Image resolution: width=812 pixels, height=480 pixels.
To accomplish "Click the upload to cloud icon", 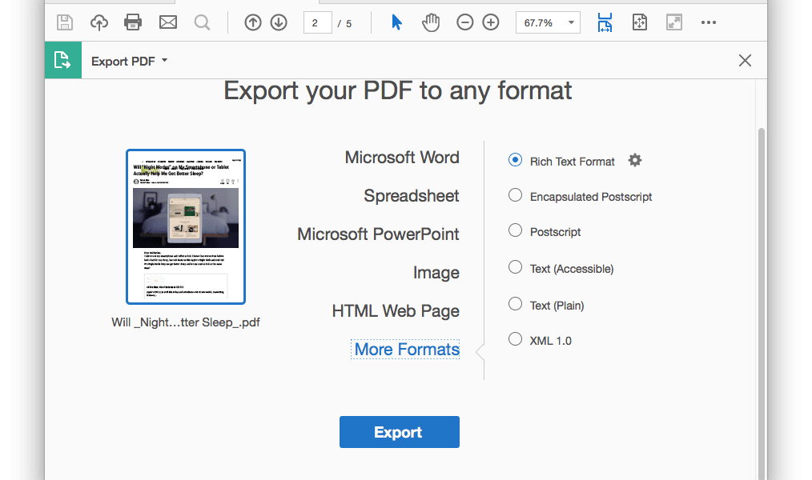I will 99,23.
